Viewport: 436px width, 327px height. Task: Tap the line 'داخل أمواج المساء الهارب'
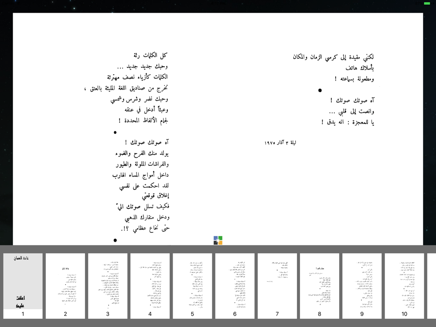140,175
